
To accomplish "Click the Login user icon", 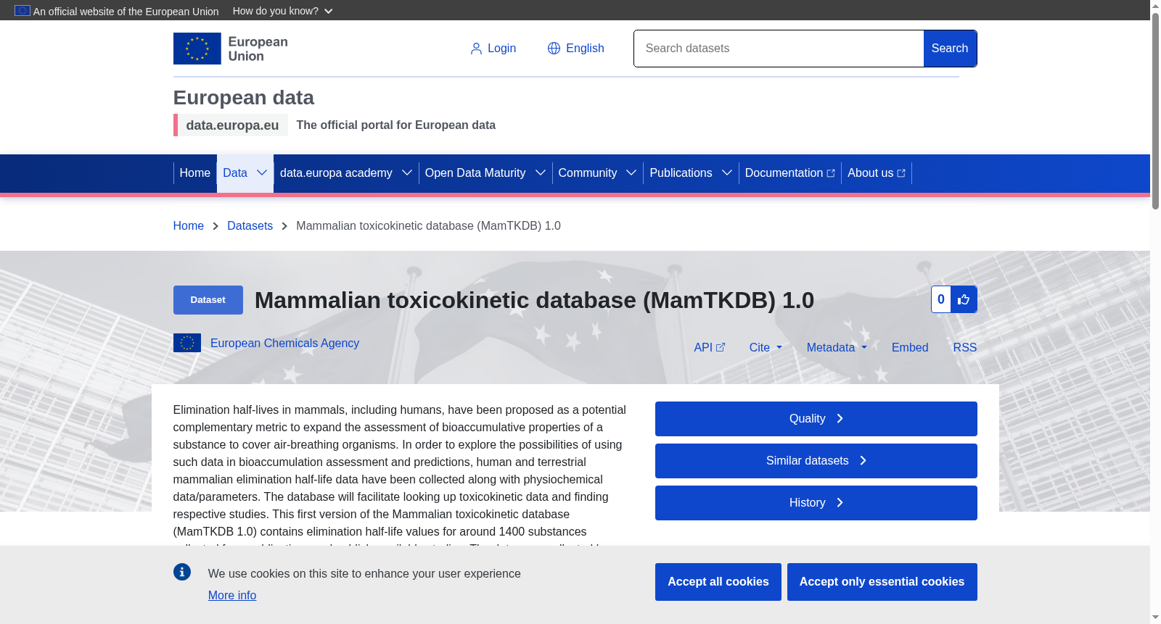I will pyautogui.click(x=476, y=49).
